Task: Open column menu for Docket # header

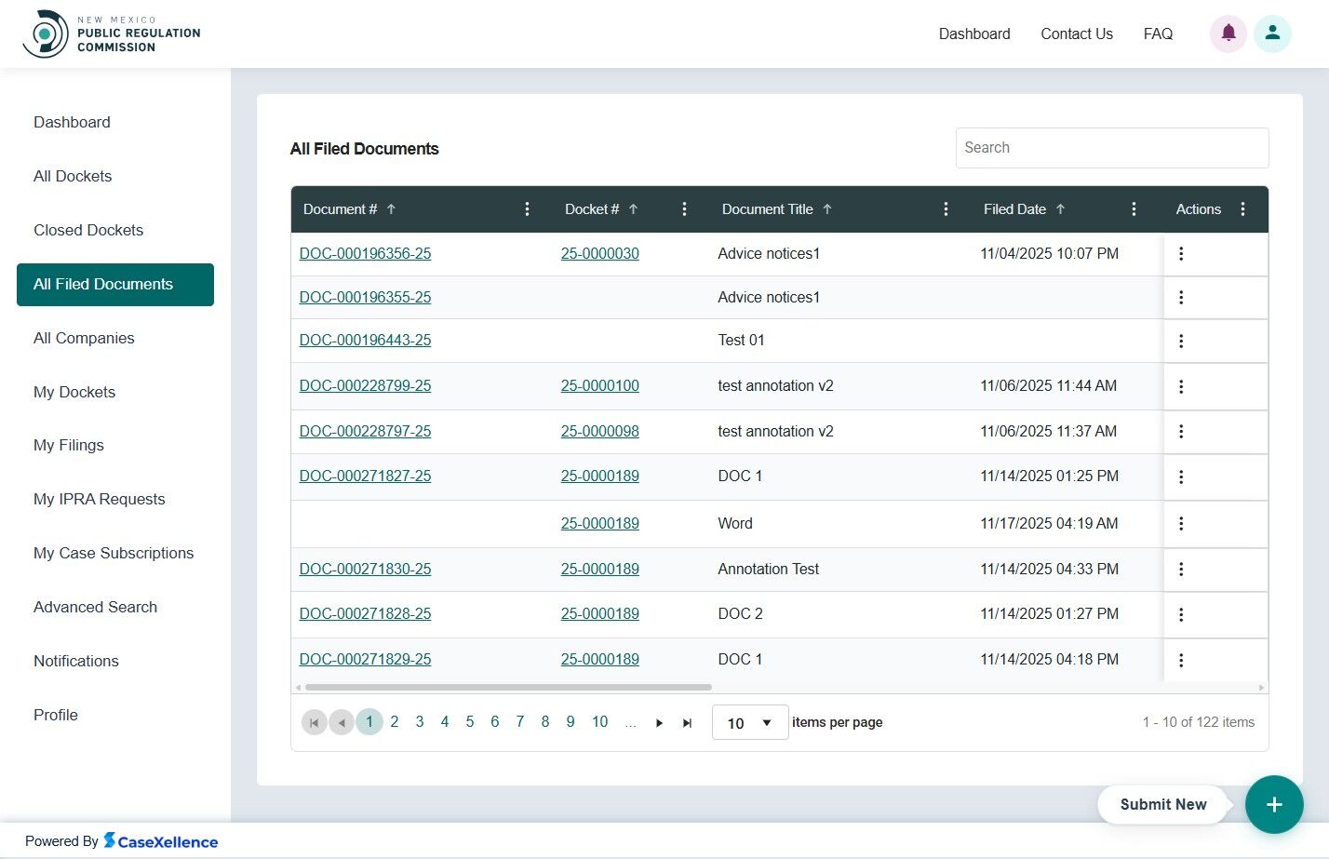Action: pos(684,209)
